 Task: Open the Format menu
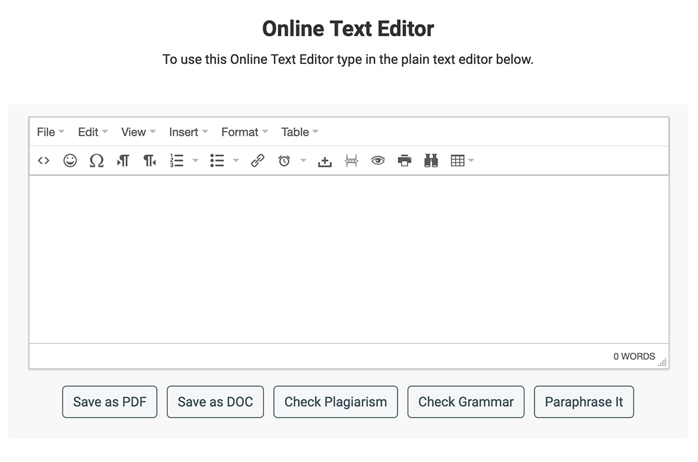pos(244,132)
